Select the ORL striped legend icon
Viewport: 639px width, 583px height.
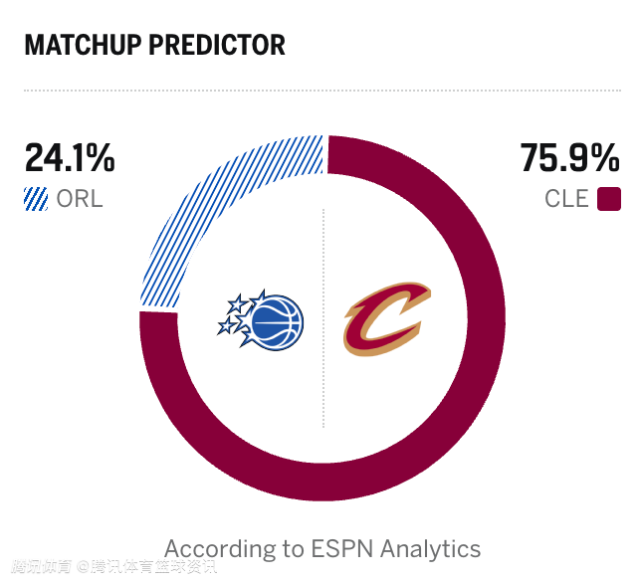pyautogui.click(x=35, y=199)
